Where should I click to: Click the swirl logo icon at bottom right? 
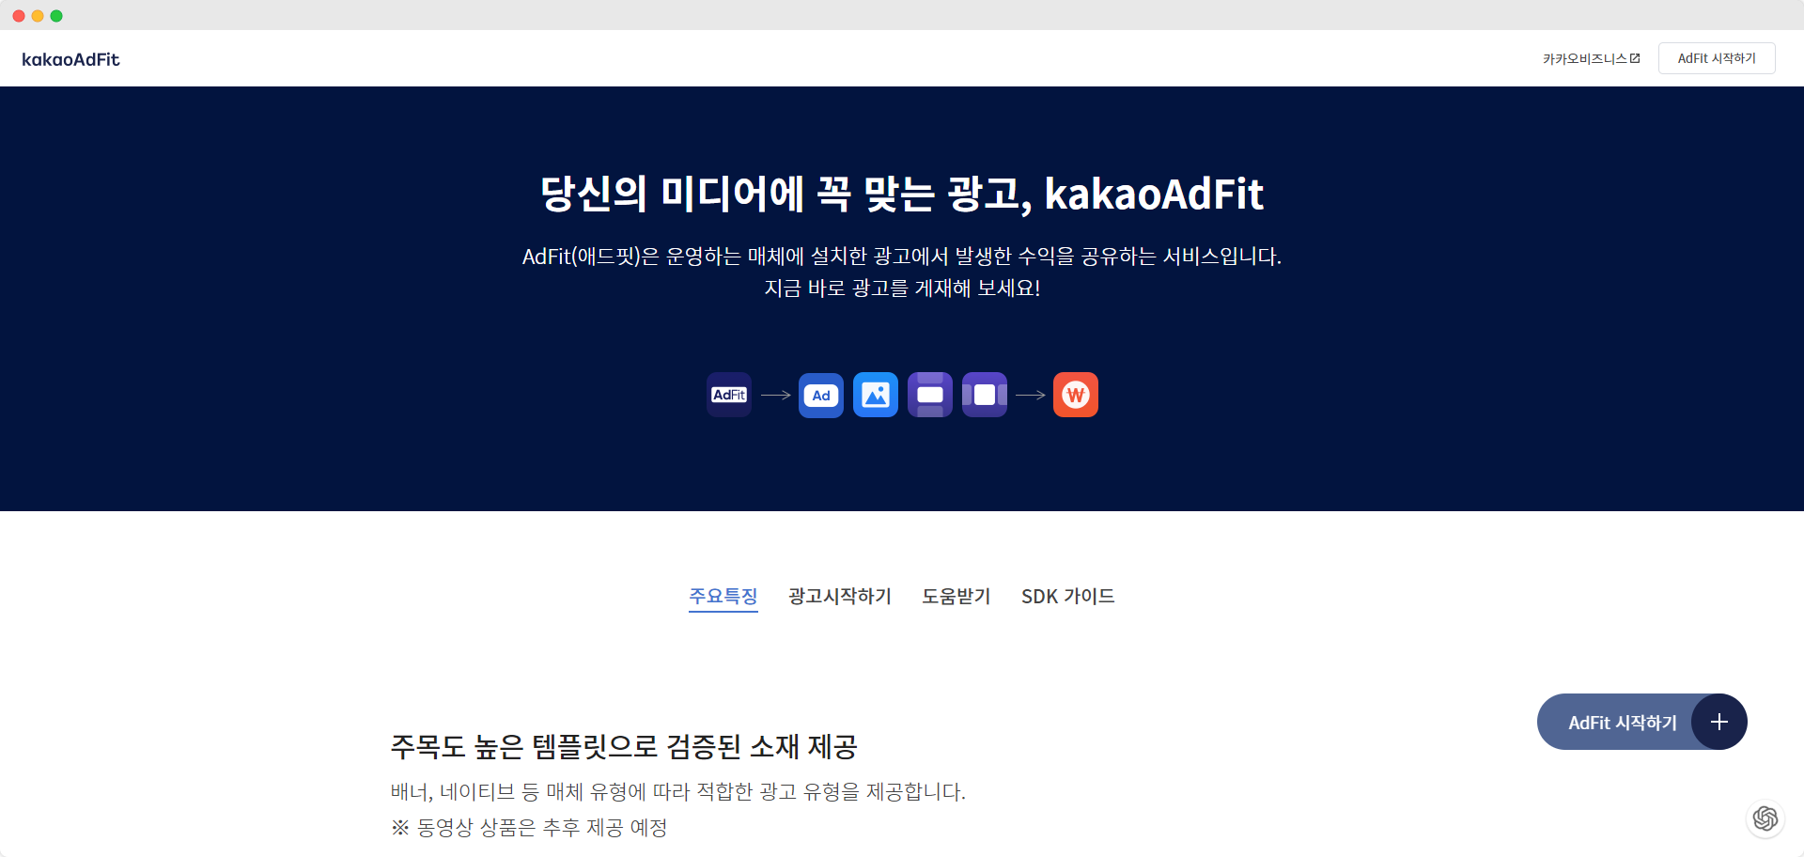point(1765,818)
